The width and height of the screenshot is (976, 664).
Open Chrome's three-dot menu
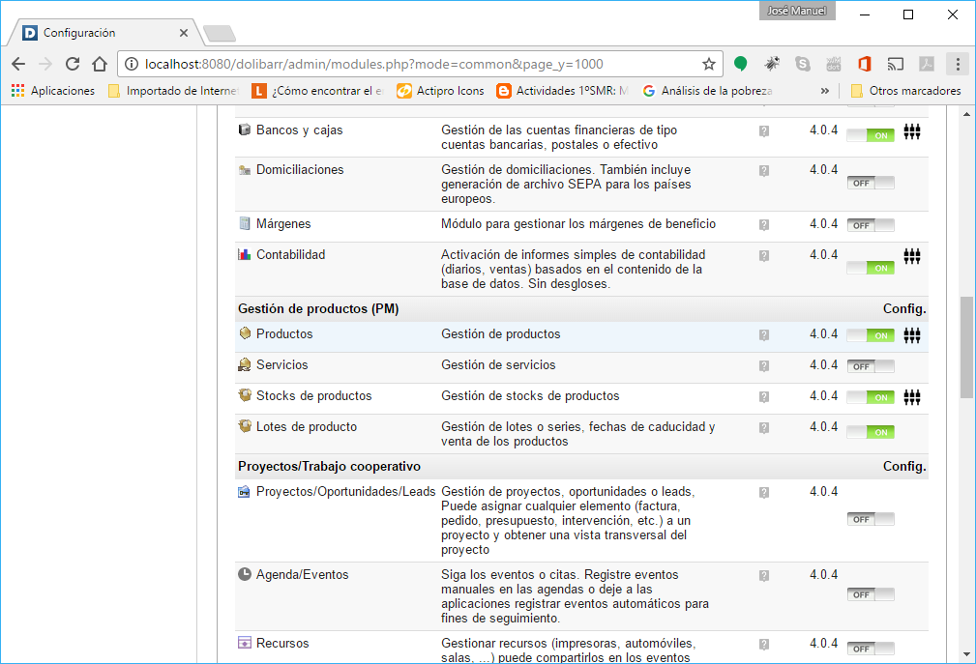click(958, 64)
